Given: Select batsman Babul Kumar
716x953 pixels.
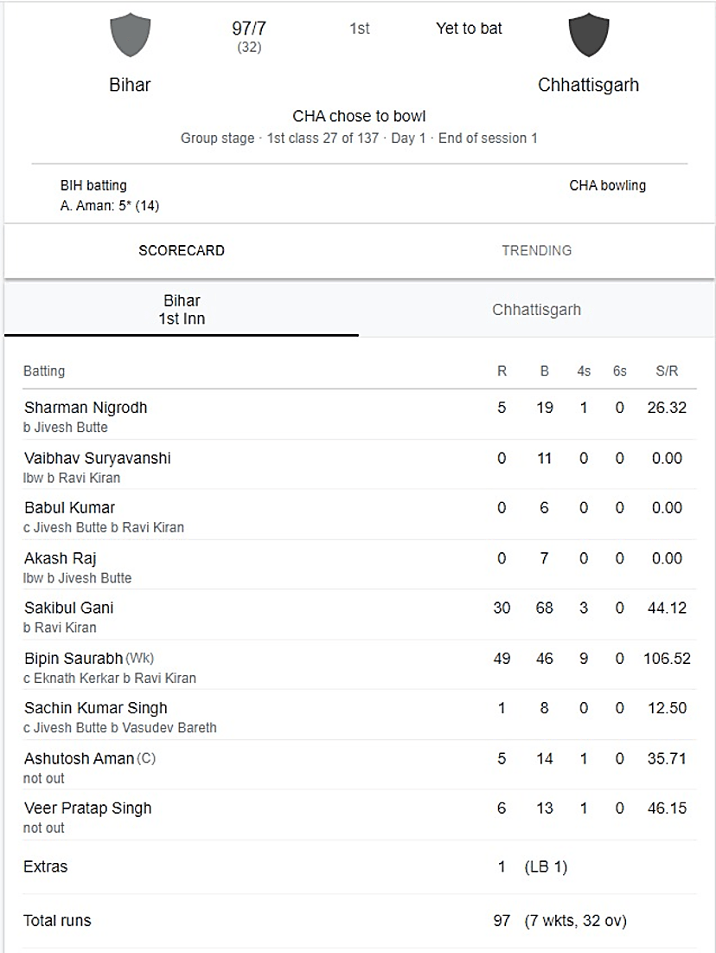Looking at the screenshot, I should [x=69, y=508].
